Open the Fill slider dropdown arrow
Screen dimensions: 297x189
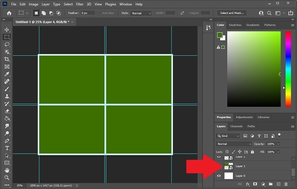(278, 152)
